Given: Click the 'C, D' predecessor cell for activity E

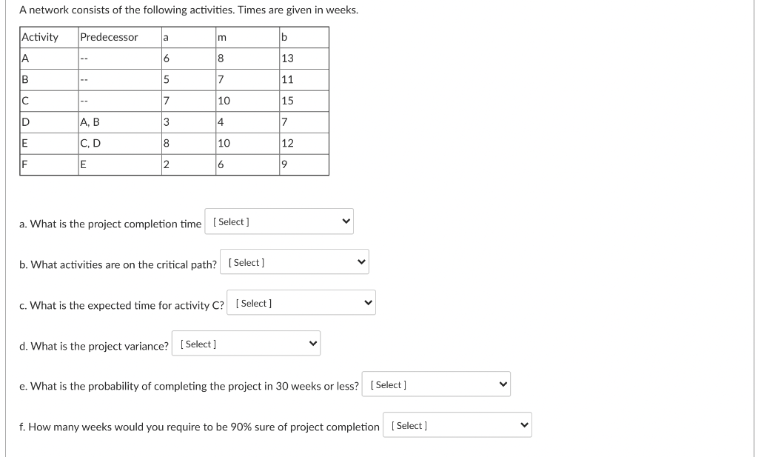Looking at the screenshot, I should (120, 143).
